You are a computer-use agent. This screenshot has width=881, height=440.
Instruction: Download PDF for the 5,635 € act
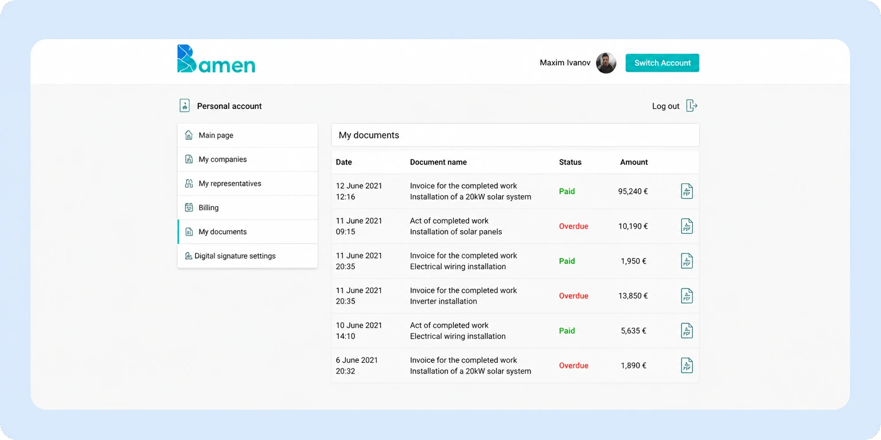coord(687,331)
